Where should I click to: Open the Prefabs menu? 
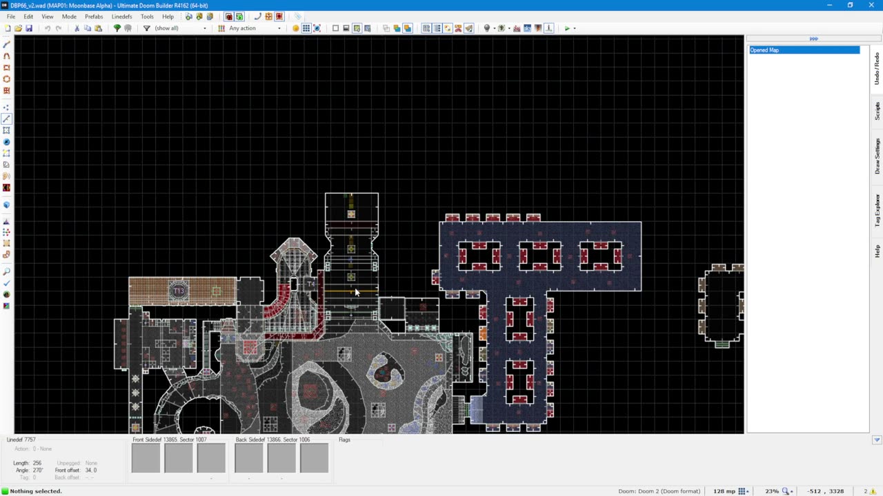(94, 17)
